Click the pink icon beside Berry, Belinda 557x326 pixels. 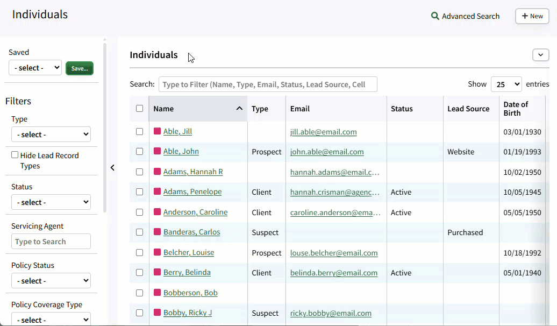click(x=157, y=272)
